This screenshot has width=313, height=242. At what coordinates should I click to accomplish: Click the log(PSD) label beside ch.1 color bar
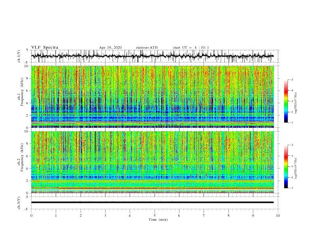(x=296, y=103)
